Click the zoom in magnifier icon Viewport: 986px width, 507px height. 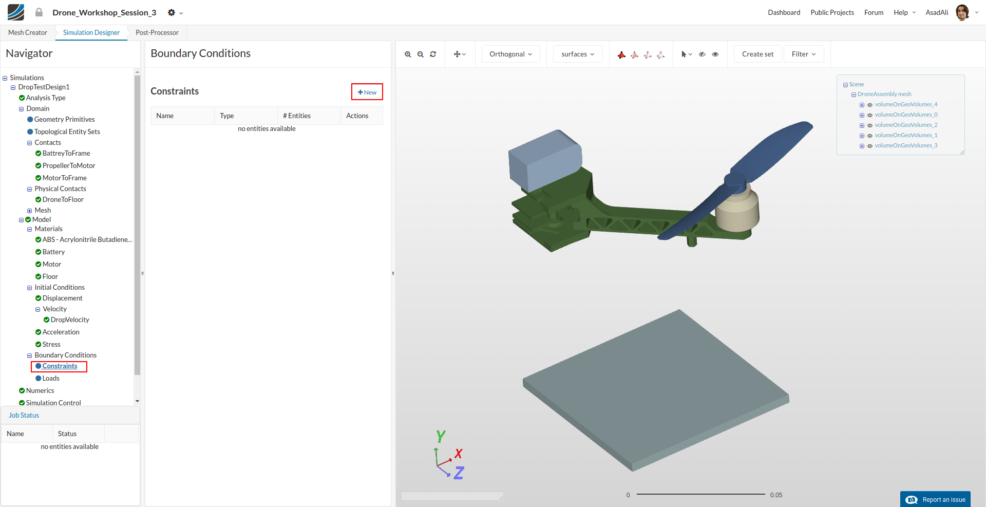[408, 54]
